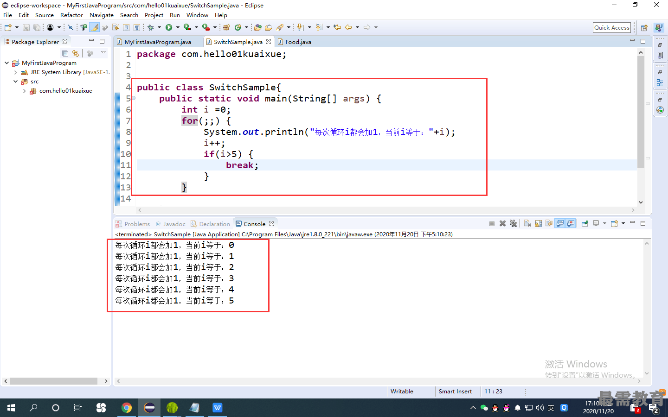Toggle Word Wrap in Console
The width and height of the screenshot is (668, 417).
pyautogui.click(x=549, y=223)
